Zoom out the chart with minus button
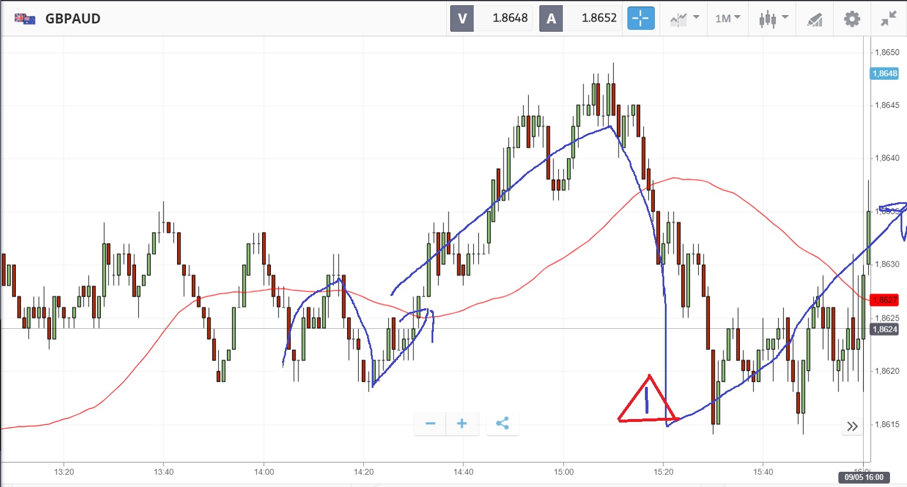Viewport: 907px width, 487px height. (430, 424)
